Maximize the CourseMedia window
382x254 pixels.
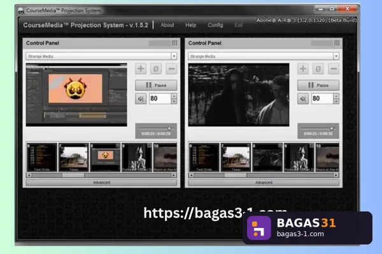(x=332, y=9)
